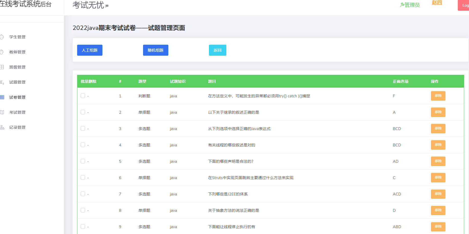Click the 管理员 role link in header
This screenshot has width=469, height=234.
tap(410, 5)
